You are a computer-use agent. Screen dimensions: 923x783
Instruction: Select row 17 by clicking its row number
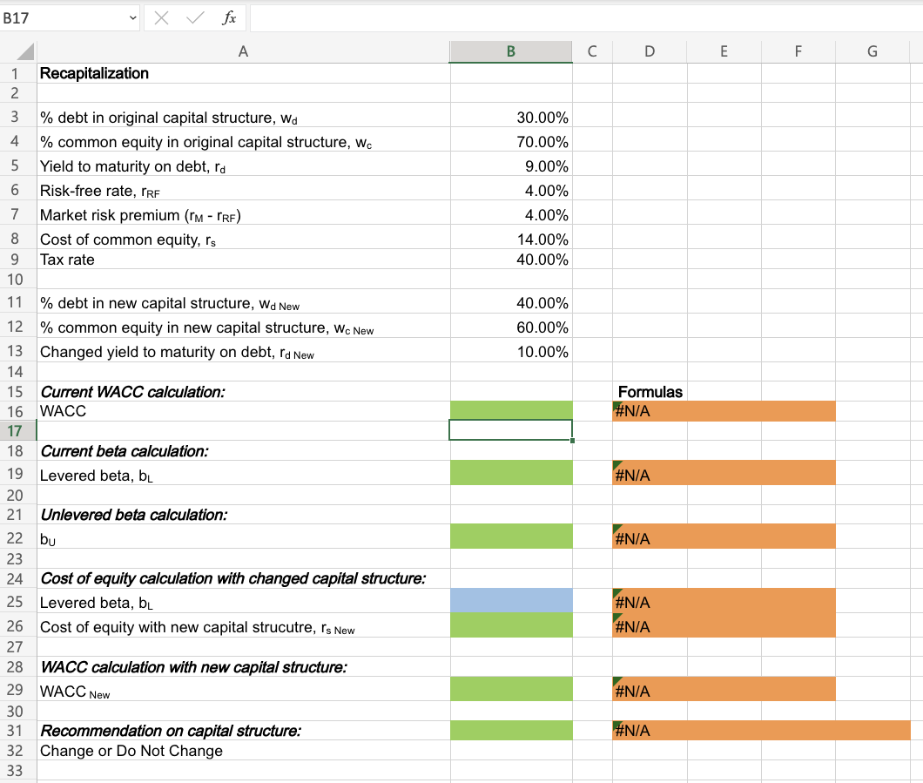pos(15,430)
